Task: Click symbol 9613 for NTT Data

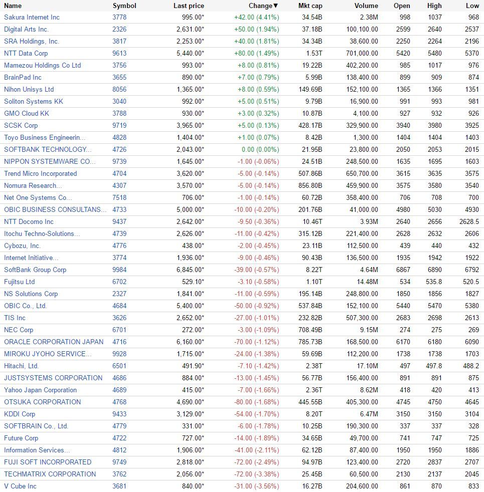Action: pos(119,53)
